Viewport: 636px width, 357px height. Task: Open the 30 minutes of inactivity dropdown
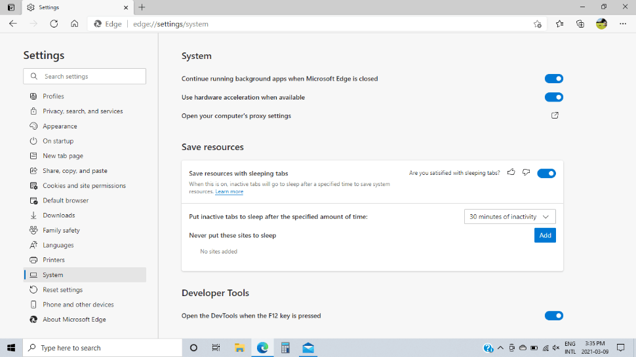coord(510,217)
